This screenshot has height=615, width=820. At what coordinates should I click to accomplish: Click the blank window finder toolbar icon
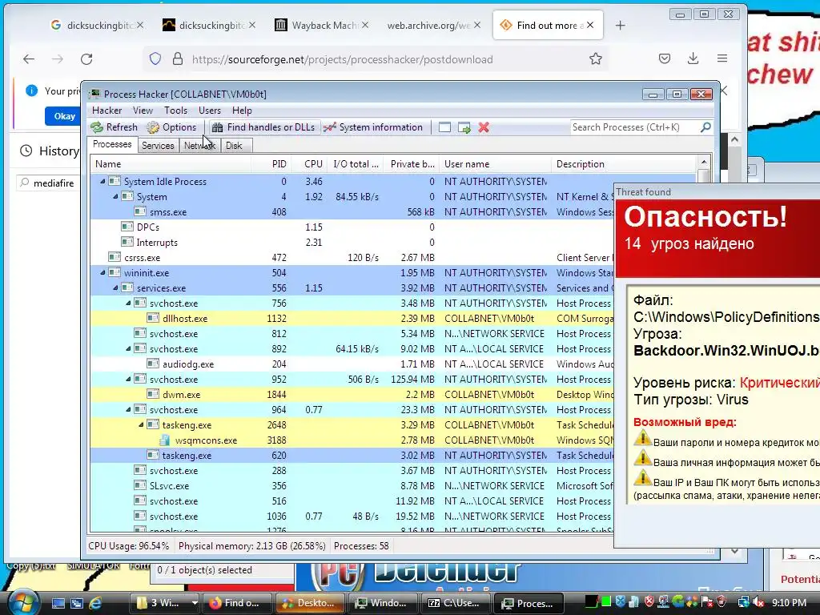(x=444, y=127)
